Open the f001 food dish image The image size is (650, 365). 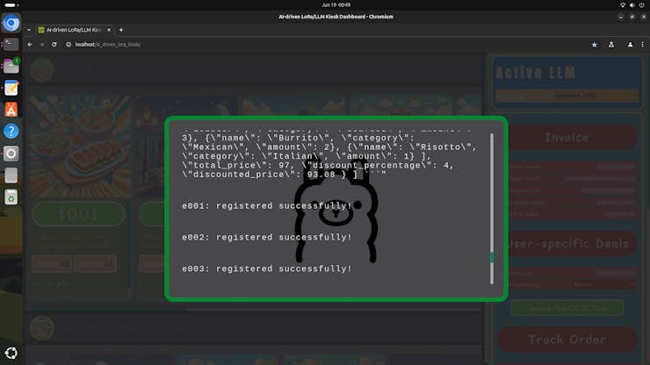coord(80,147)
